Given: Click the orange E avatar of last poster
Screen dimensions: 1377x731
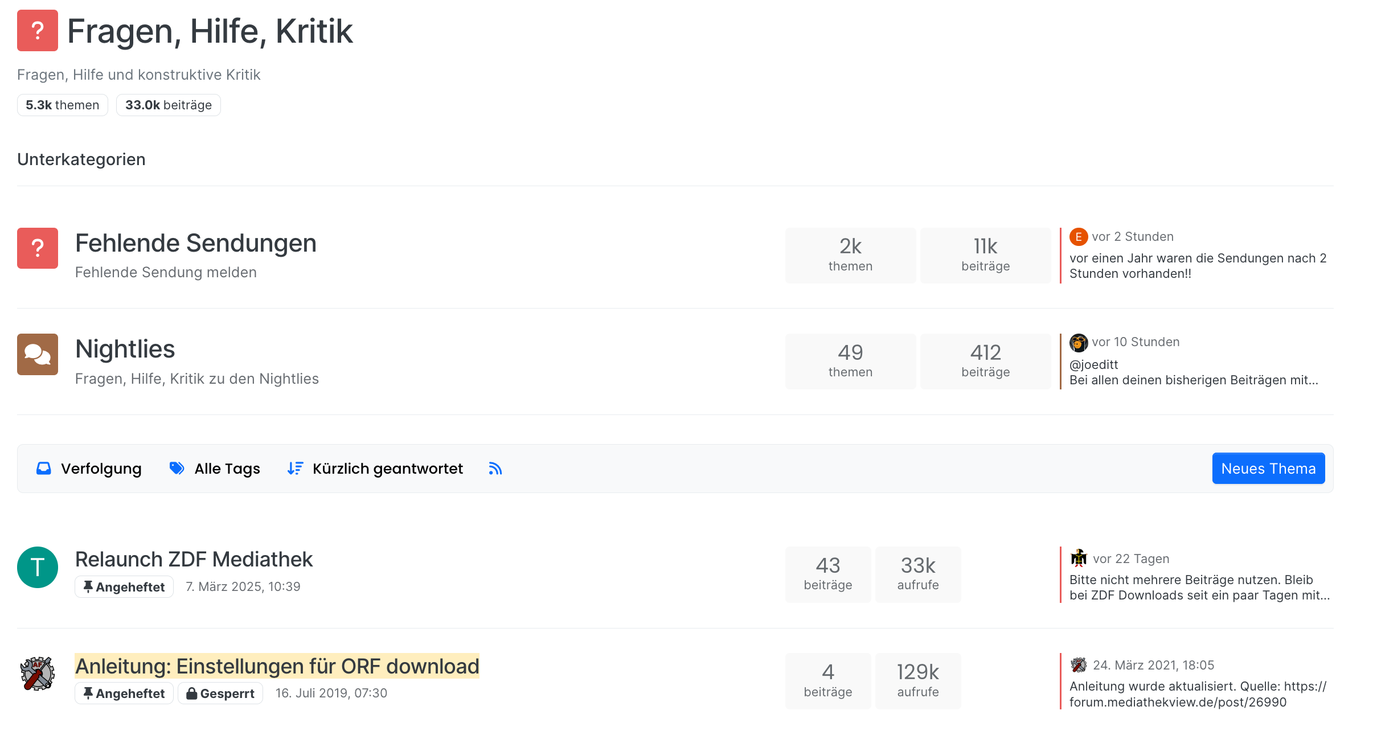Looking at the screenshot, I should (x=1078, y=237).
